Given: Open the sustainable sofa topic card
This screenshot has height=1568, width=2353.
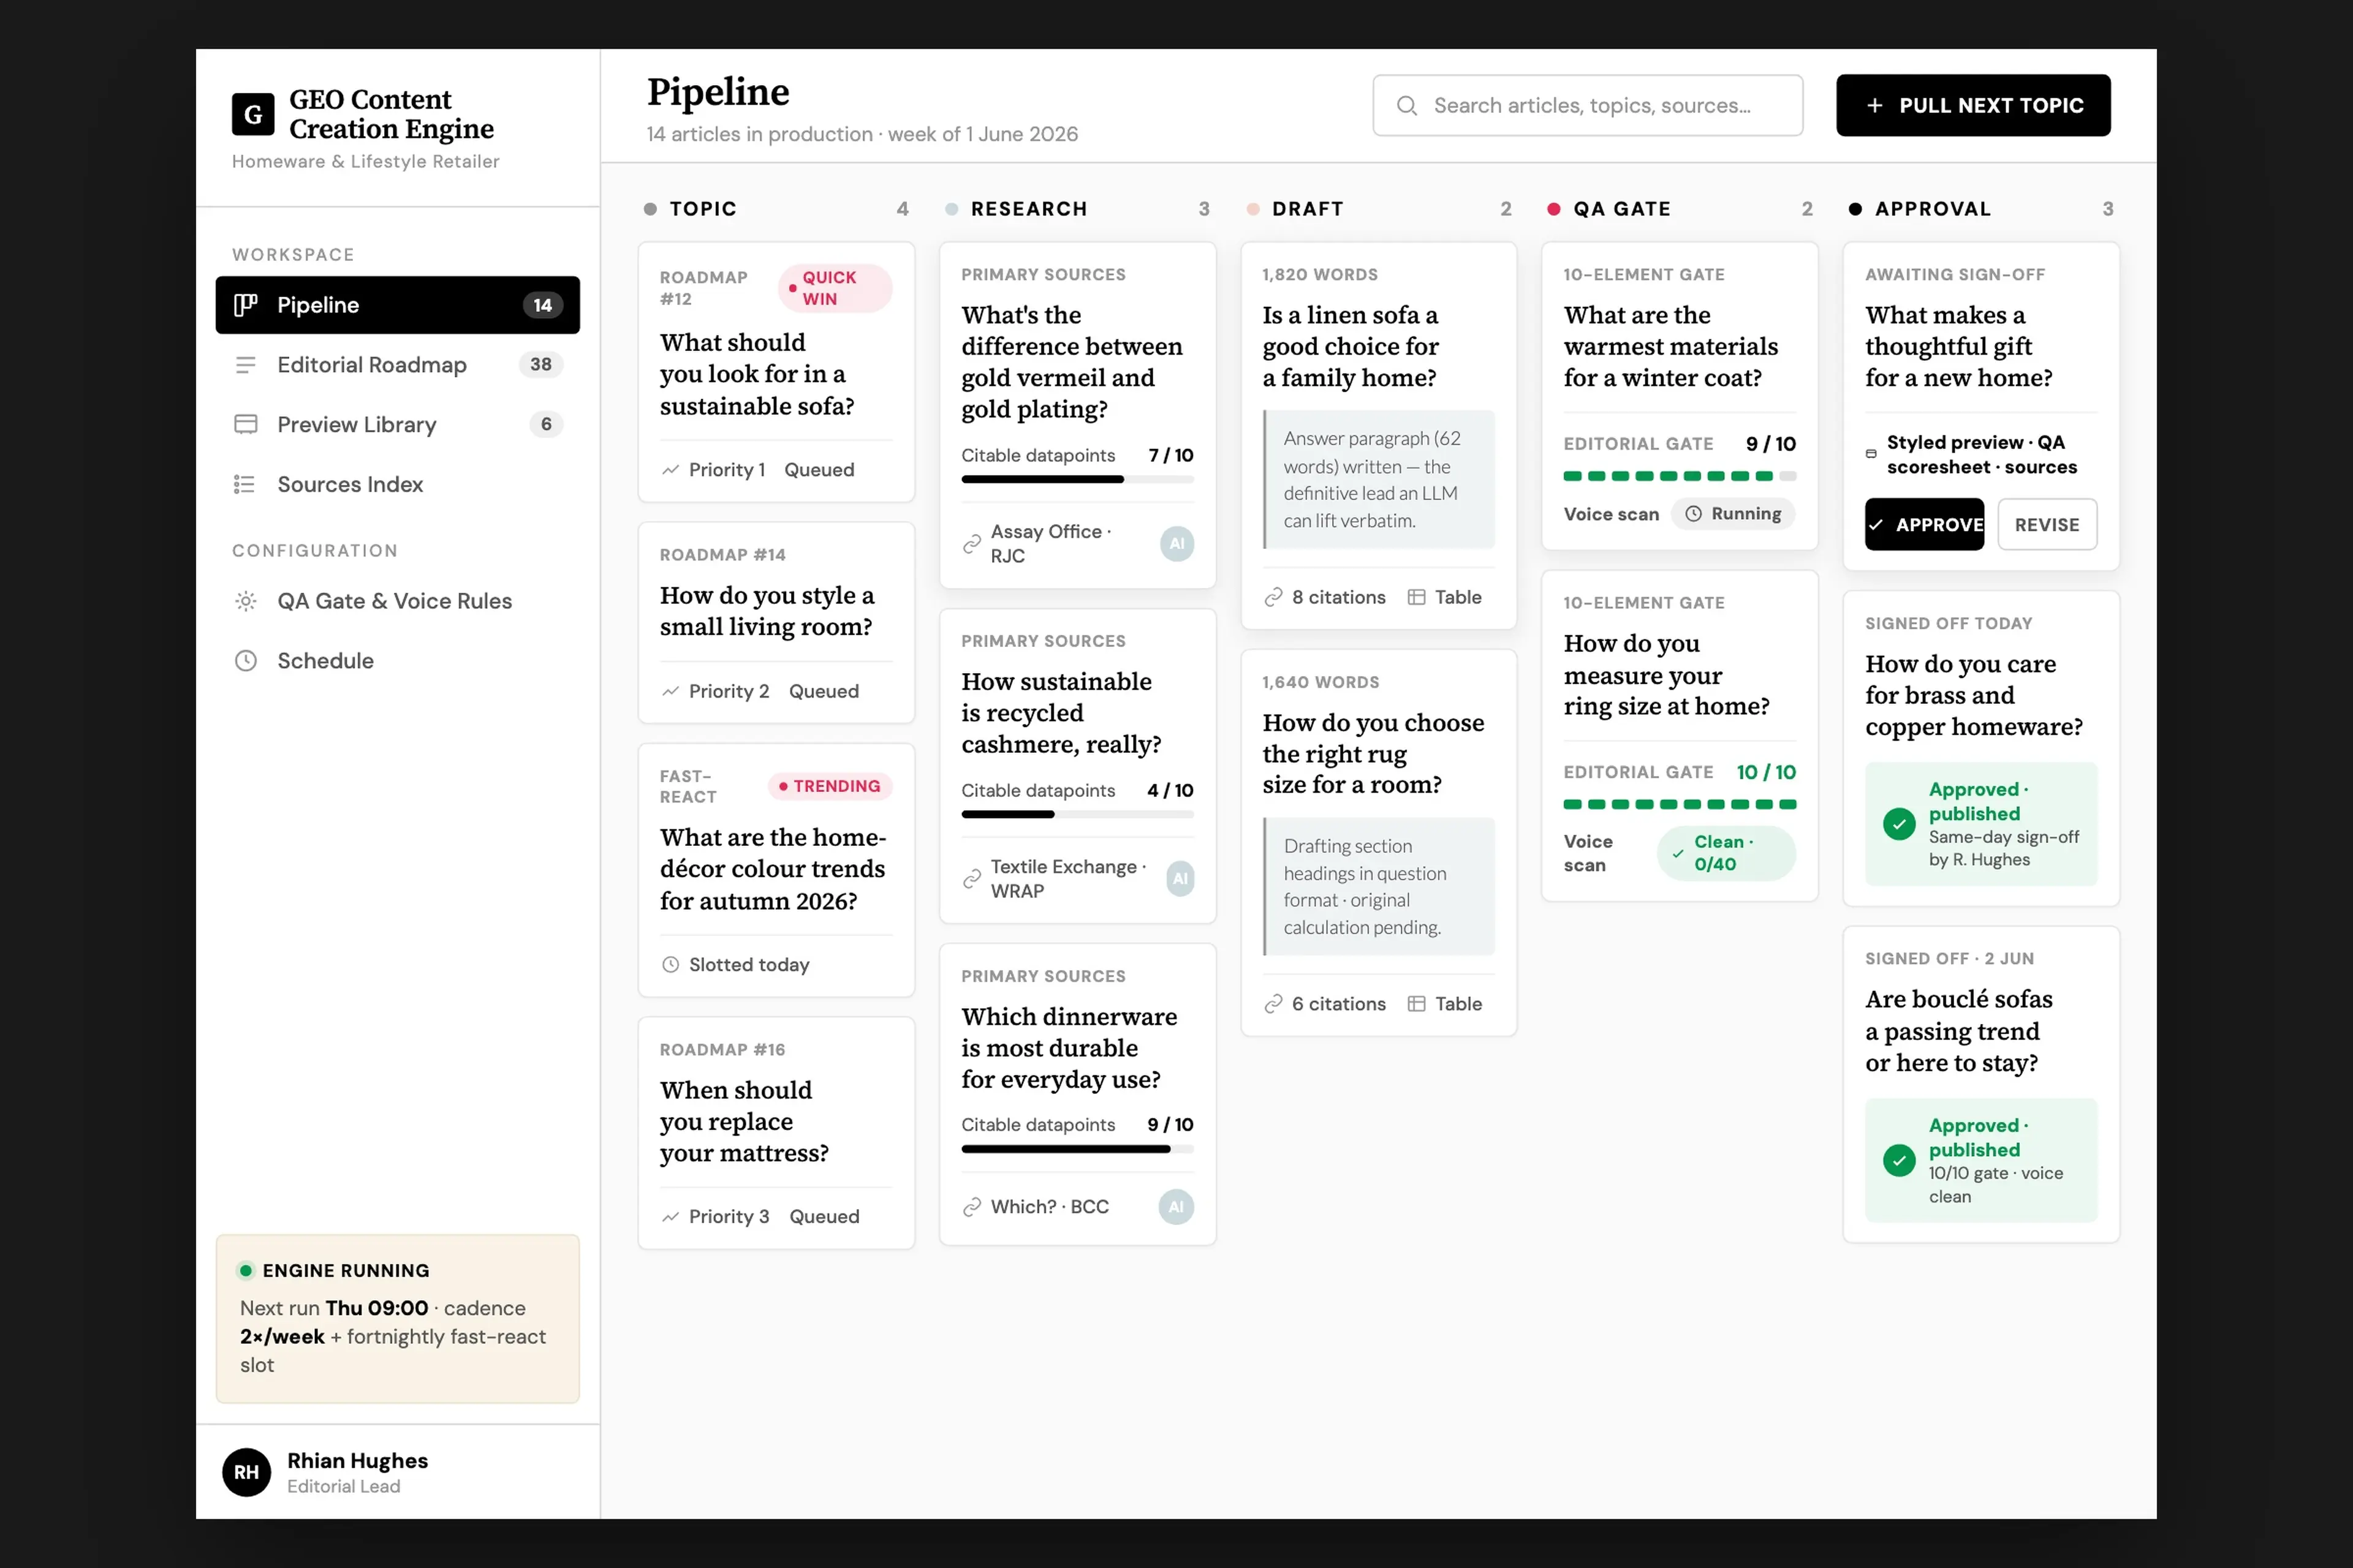Looking at the screenshot, I should coord(776,372).
